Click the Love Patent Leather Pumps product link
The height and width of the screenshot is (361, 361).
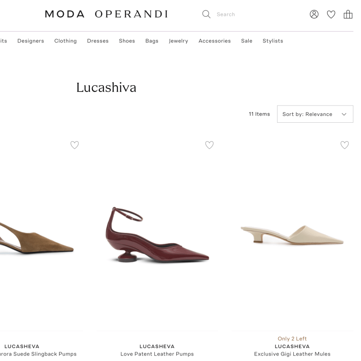(157, 354)
